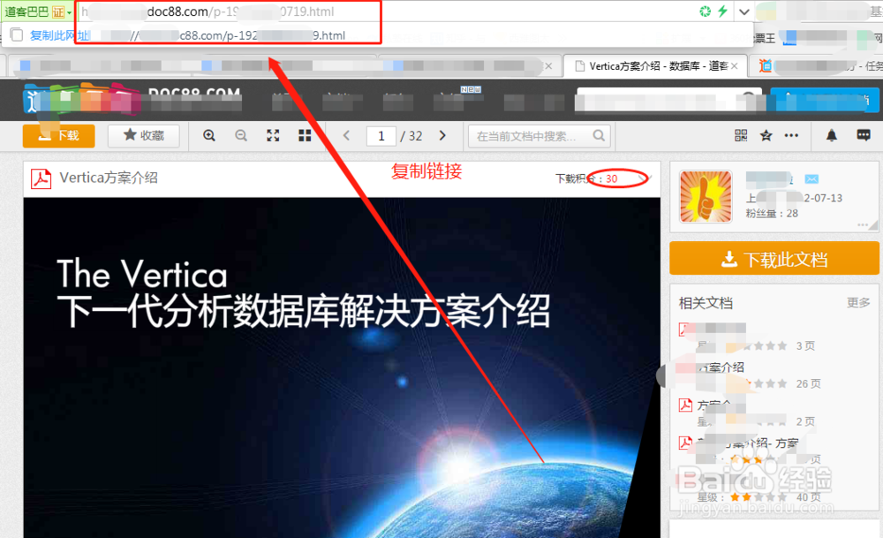Viewport: 883px width, 538px height.
Task: Click the side panel collapse handle
Action: [x=661, y=375]
